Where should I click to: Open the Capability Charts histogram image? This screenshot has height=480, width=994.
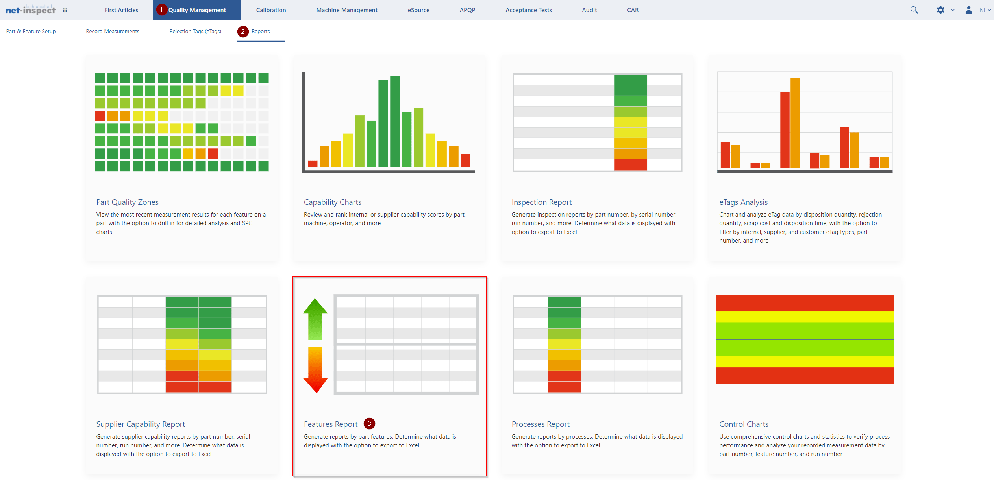coord(389,122)
